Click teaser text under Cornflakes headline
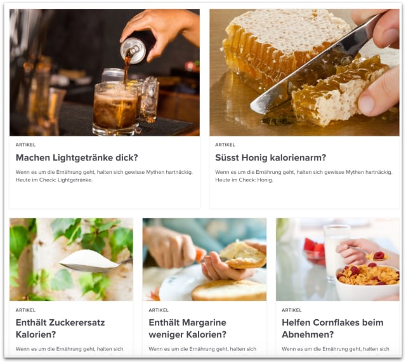The height and width of the screenshot is (363, 406). [336, 349]
